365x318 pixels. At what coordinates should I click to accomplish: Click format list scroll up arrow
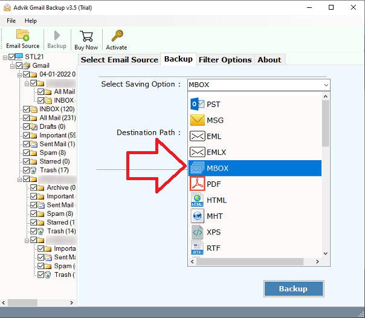click(x=326, y=96)
